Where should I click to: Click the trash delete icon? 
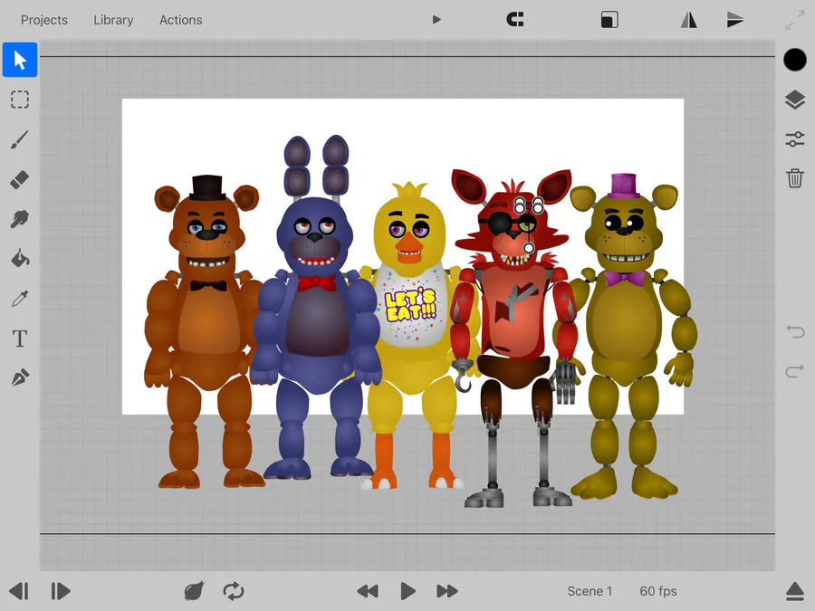795,178
